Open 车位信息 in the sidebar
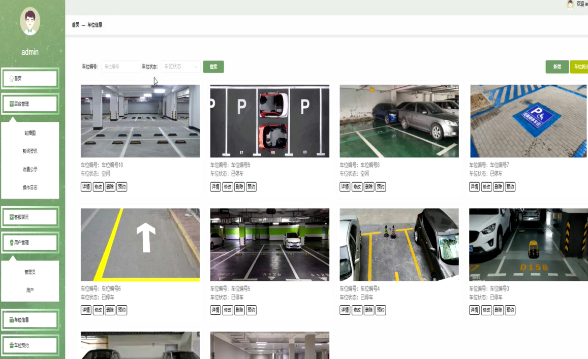This screenshot has height=359, width=588. point(30,320)
